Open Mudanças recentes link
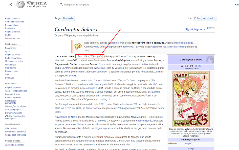The width and height of the screenshot is (239, 150). tap(14, 61)
